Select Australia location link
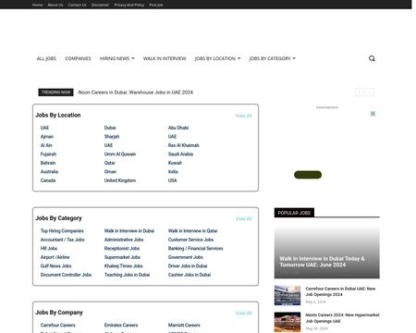The image size is (416, 333). tap(49, 172)
